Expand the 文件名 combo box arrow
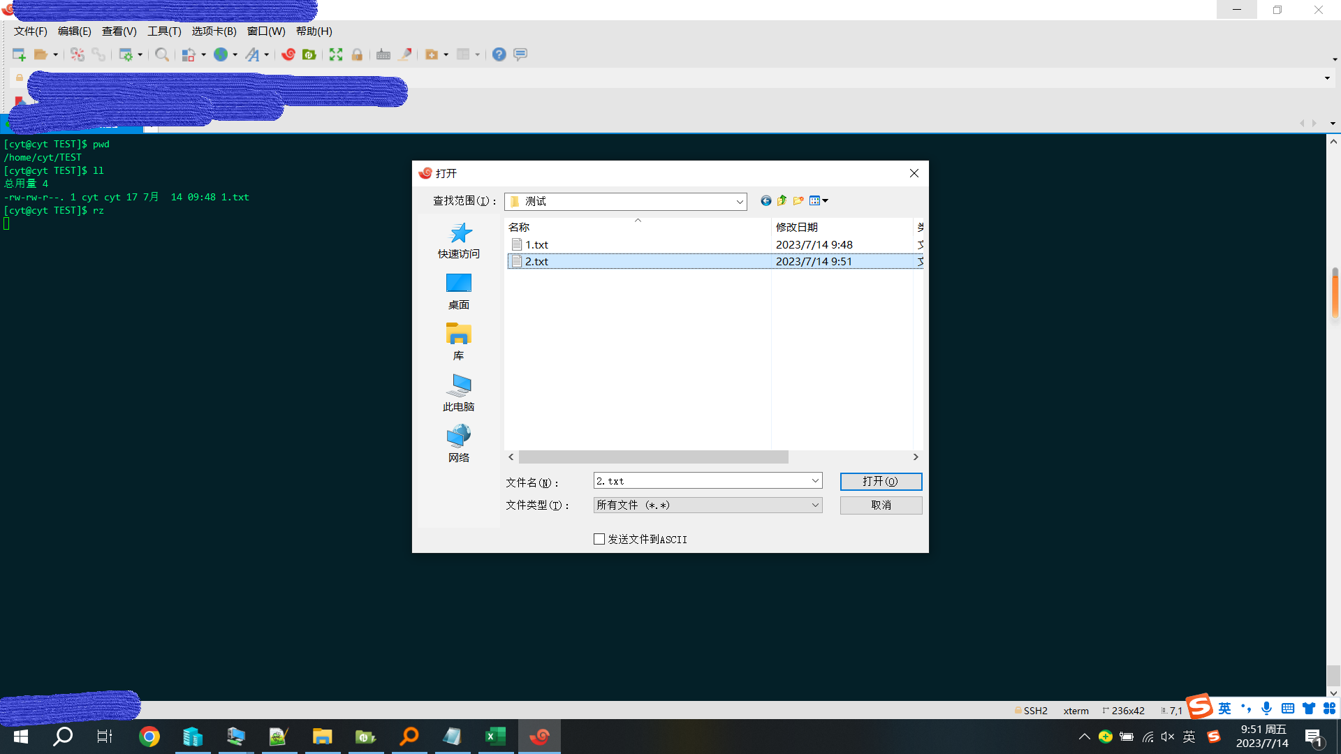 coord(815,481)
